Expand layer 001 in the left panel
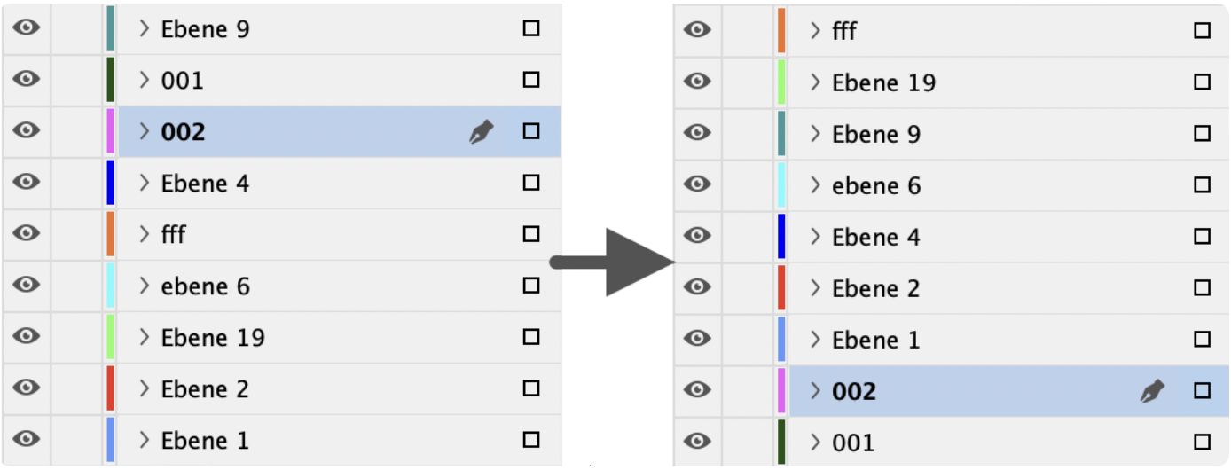 pyautogui.click(x=145, y=81)
